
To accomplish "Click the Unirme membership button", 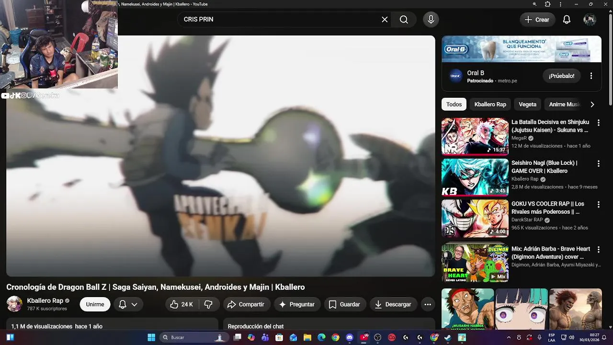I will [x=95, y=304].
